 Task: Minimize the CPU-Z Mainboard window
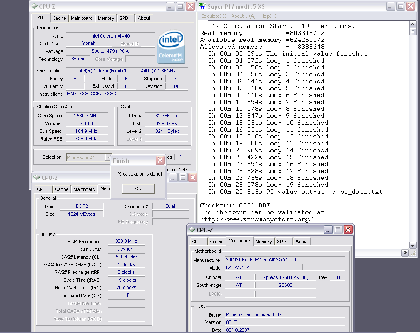coord(328,229)
